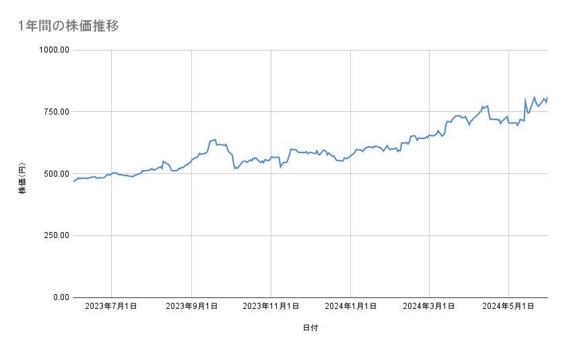Select the 2023年11月1日 date label
565x350 pixels.
tap(271, 307)
